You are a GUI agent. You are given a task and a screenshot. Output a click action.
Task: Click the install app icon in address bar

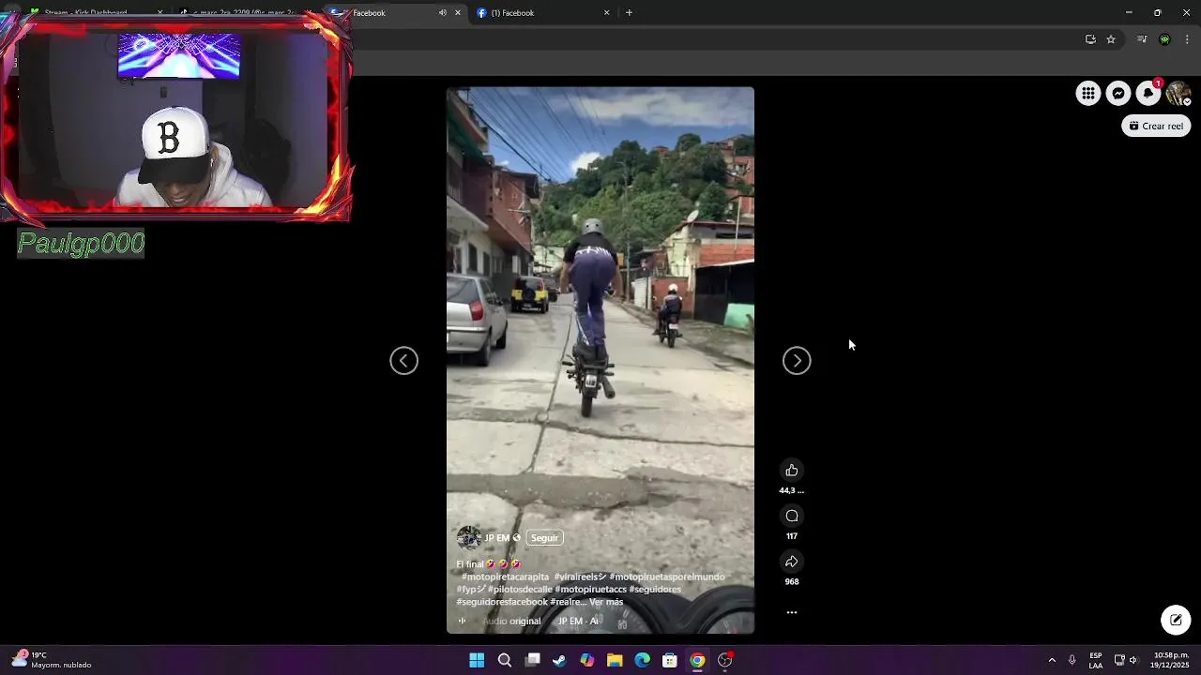(x=1090, y=39)
